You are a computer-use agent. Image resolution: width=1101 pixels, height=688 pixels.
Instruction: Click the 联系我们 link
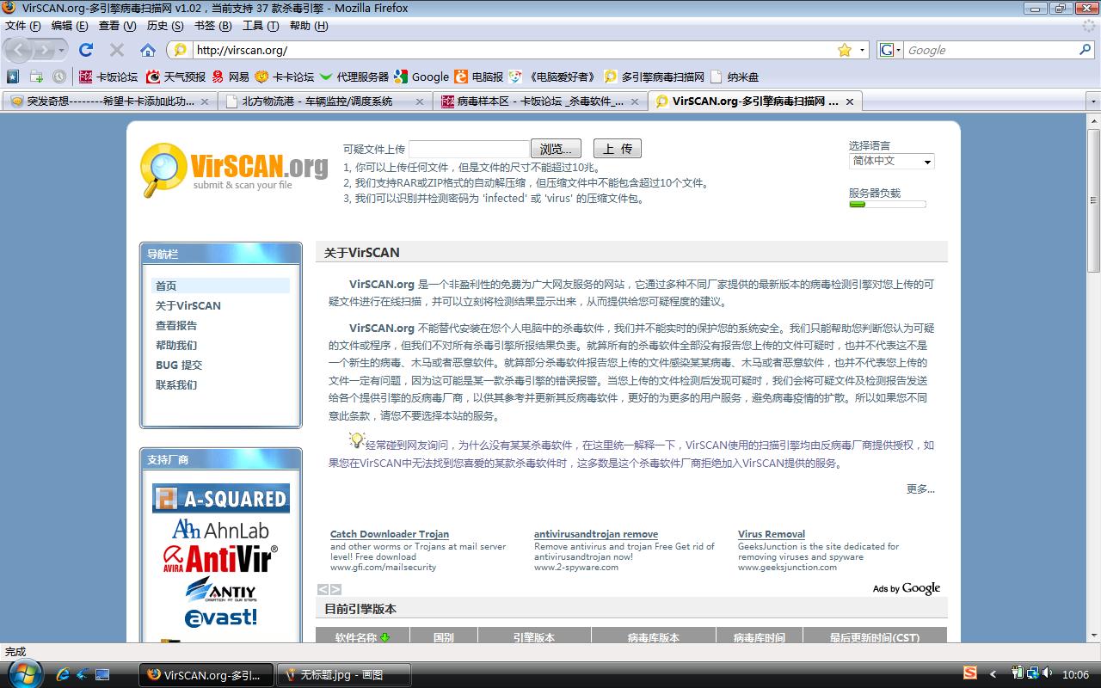pyautogui.click(x=176, y=384)
